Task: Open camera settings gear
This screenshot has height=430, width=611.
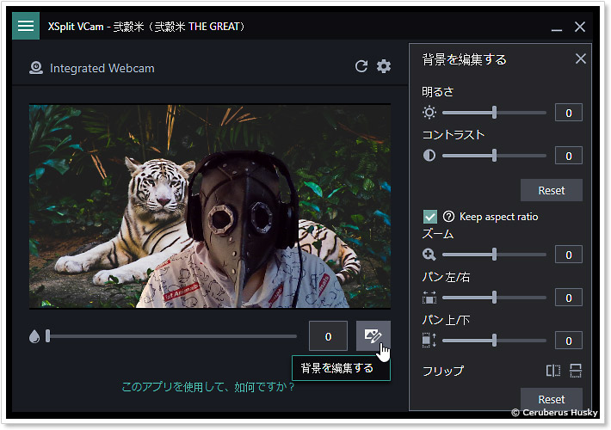Action: coord(384,66)
